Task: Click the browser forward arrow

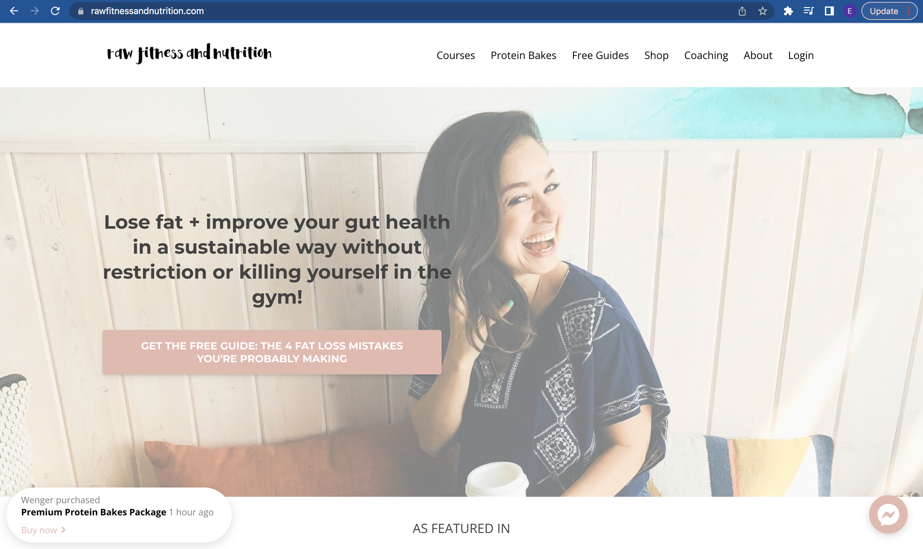Action: coord(34,11)
